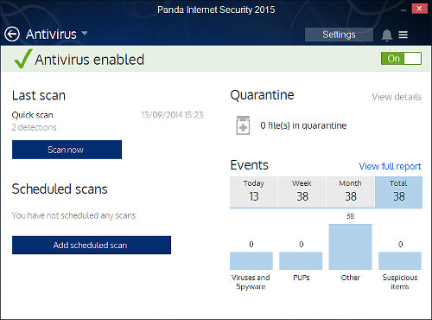Click the tall Other chart bar

pos(350,246)
